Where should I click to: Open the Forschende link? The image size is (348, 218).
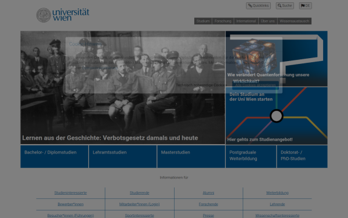click(x=208, y=204)
